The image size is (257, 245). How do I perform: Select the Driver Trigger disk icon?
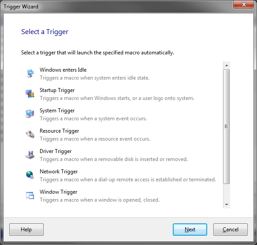point(30,155)
